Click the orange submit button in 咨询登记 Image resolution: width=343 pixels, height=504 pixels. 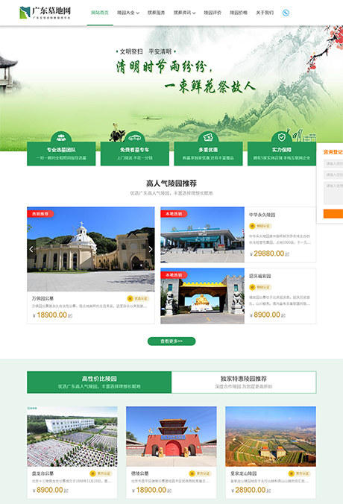tap(333, 214)
